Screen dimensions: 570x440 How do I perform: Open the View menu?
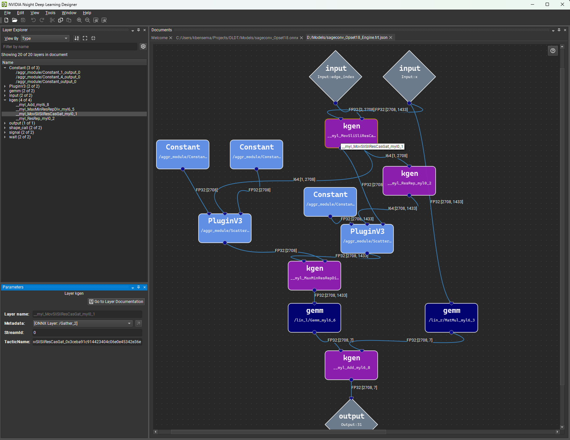[x=35, y=13]
